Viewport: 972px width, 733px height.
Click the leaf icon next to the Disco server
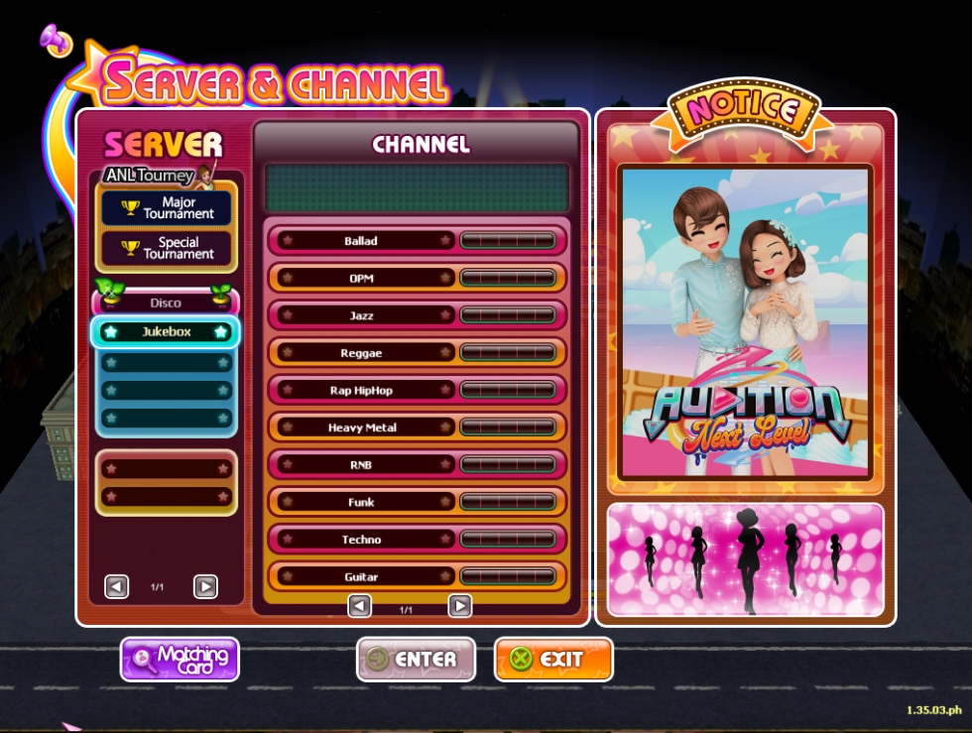coord(108,290)
